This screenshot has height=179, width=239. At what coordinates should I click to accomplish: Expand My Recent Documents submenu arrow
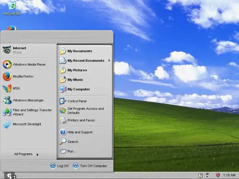click(x=109, y=61)
